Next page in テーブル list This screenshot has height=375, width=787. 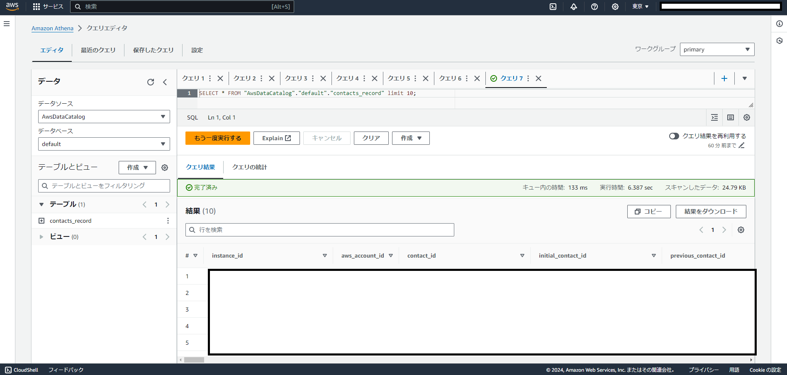click(168, 205)
